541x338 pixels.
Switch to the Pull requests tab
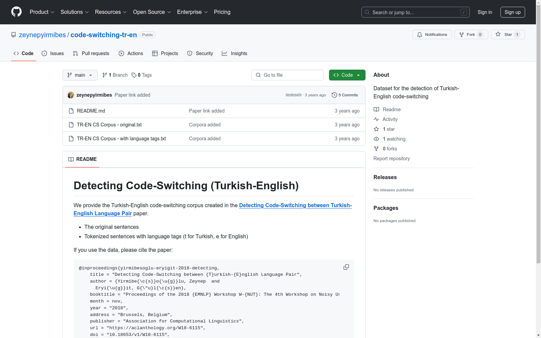pos(91,53)
